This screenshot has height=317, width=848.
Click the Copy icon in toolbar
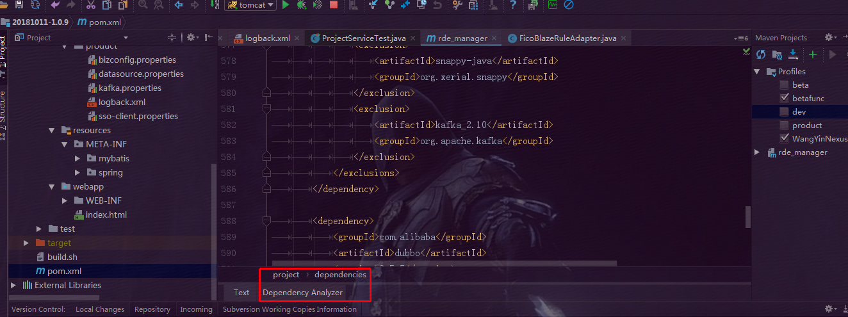(106, 5)
